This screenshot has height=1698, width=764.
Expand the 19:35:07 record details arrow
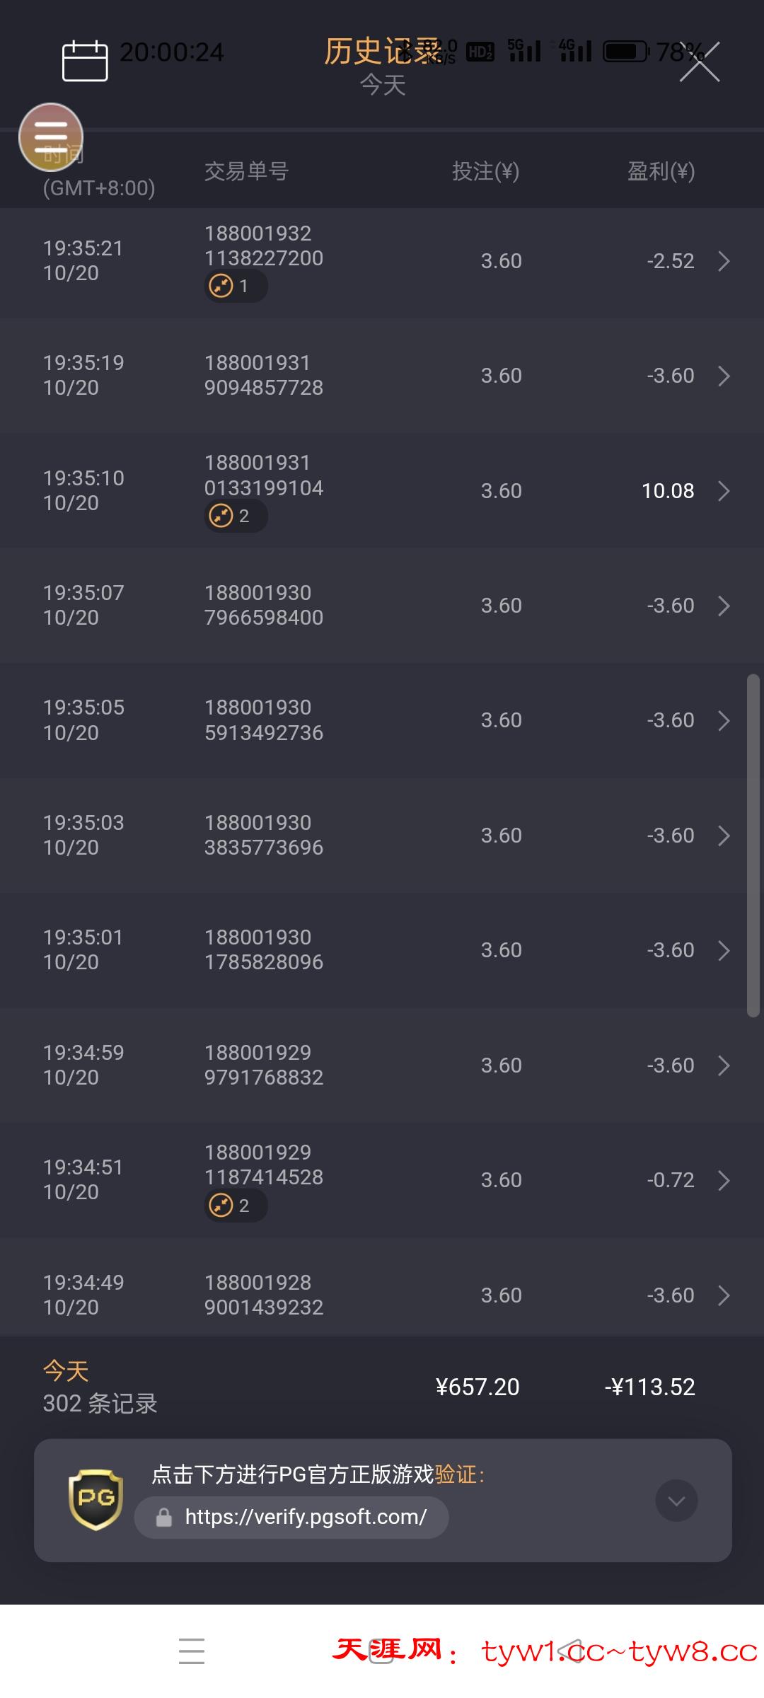[x=724, y=606]
